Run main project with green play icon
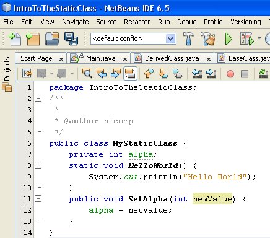The width and height of the screenshot is (270, 238). [x=229, y=39]
